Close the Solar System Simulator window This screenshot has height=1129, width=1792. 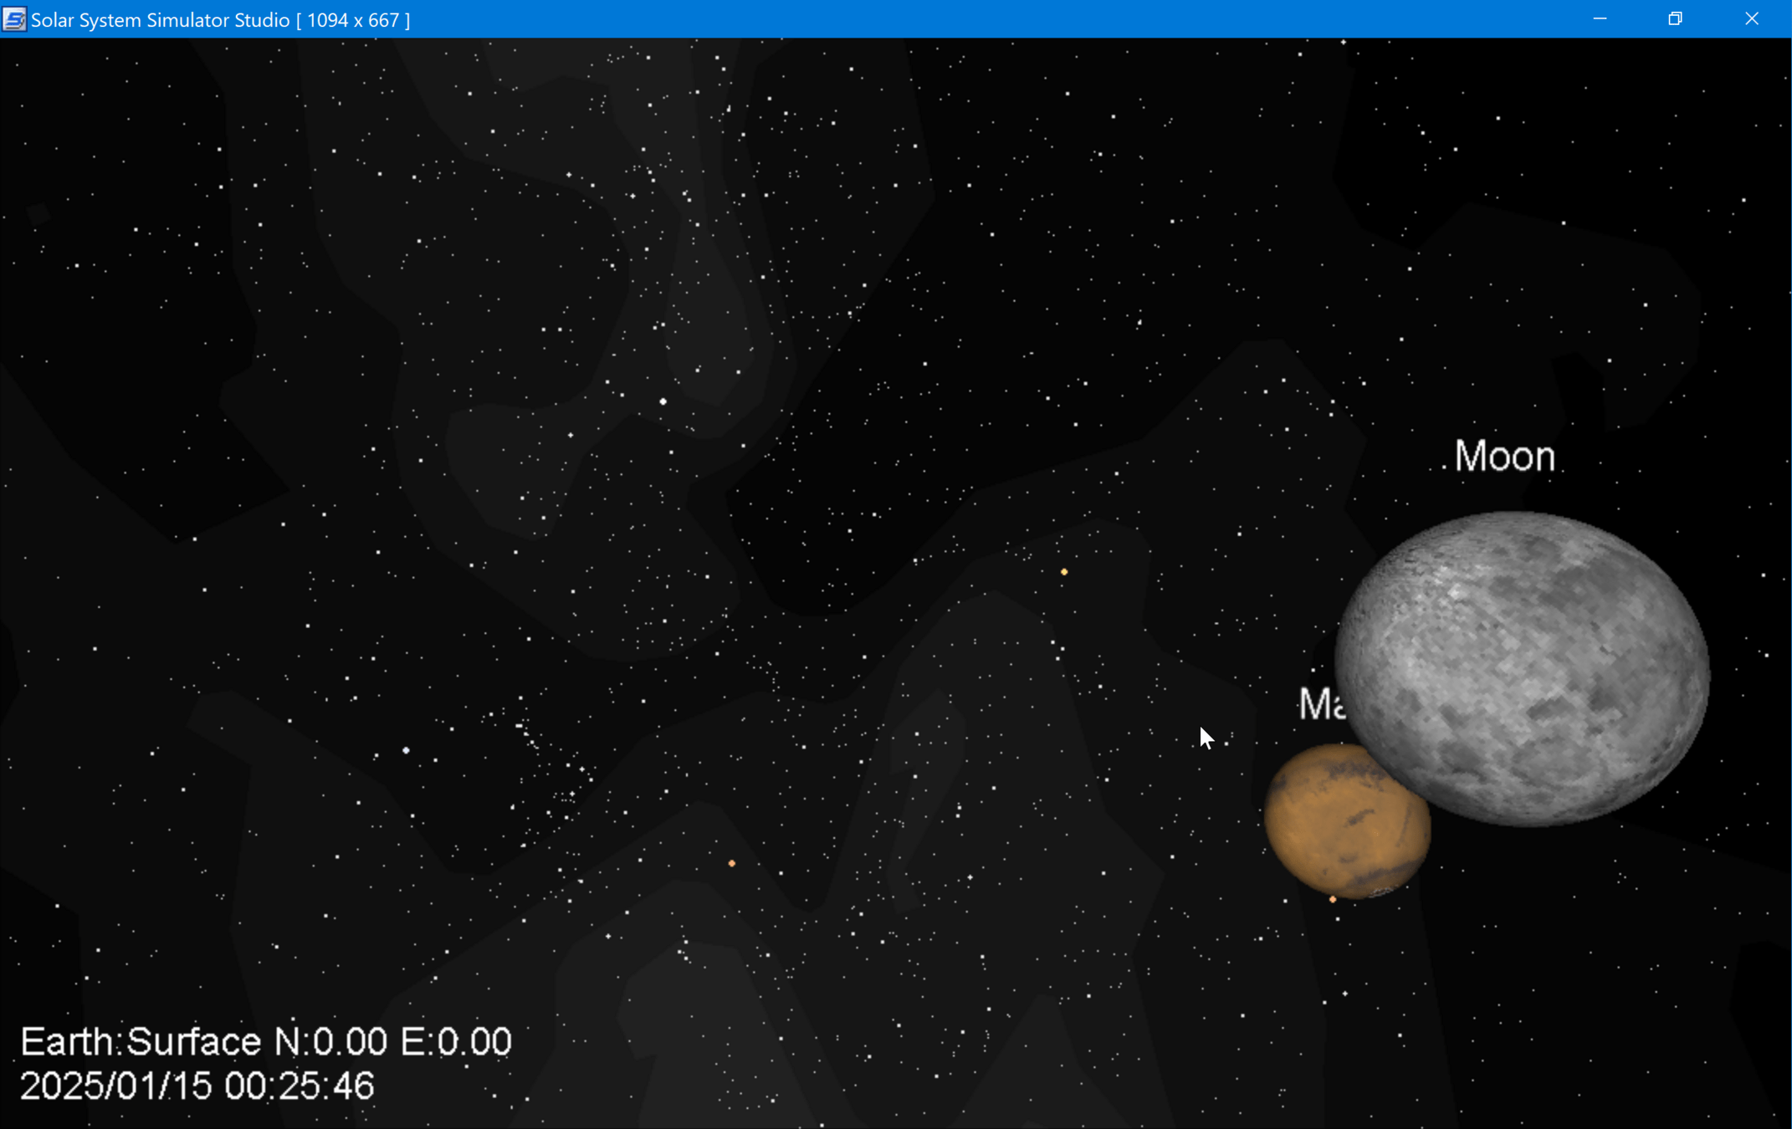coord(1752,19)
